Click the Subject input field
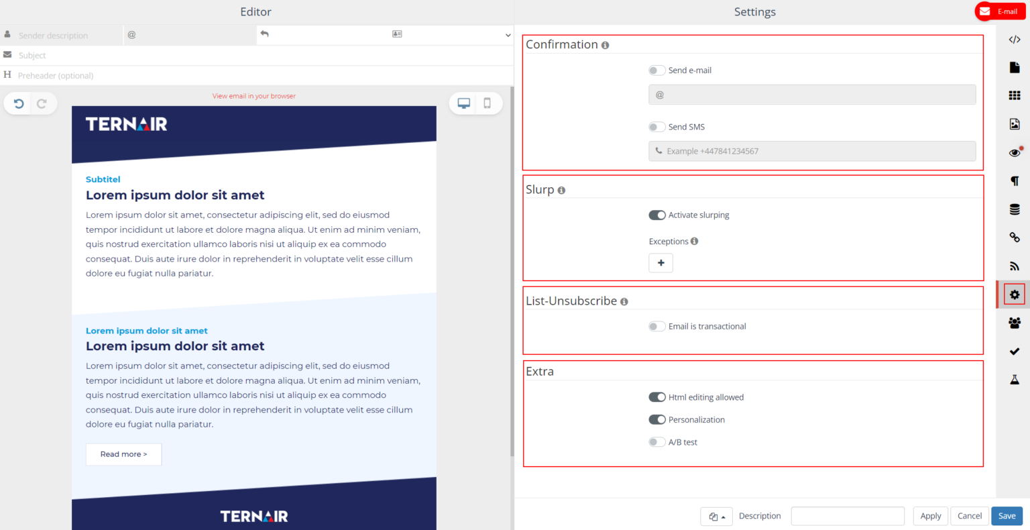1030x530 pixels. pyautogui.click(x=257, y=55)
